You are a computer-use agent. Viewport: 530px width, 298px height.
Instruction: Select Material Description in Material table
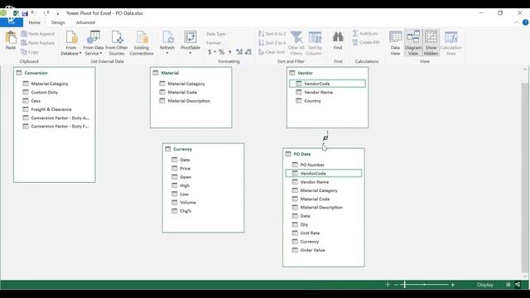click(189, 101)
